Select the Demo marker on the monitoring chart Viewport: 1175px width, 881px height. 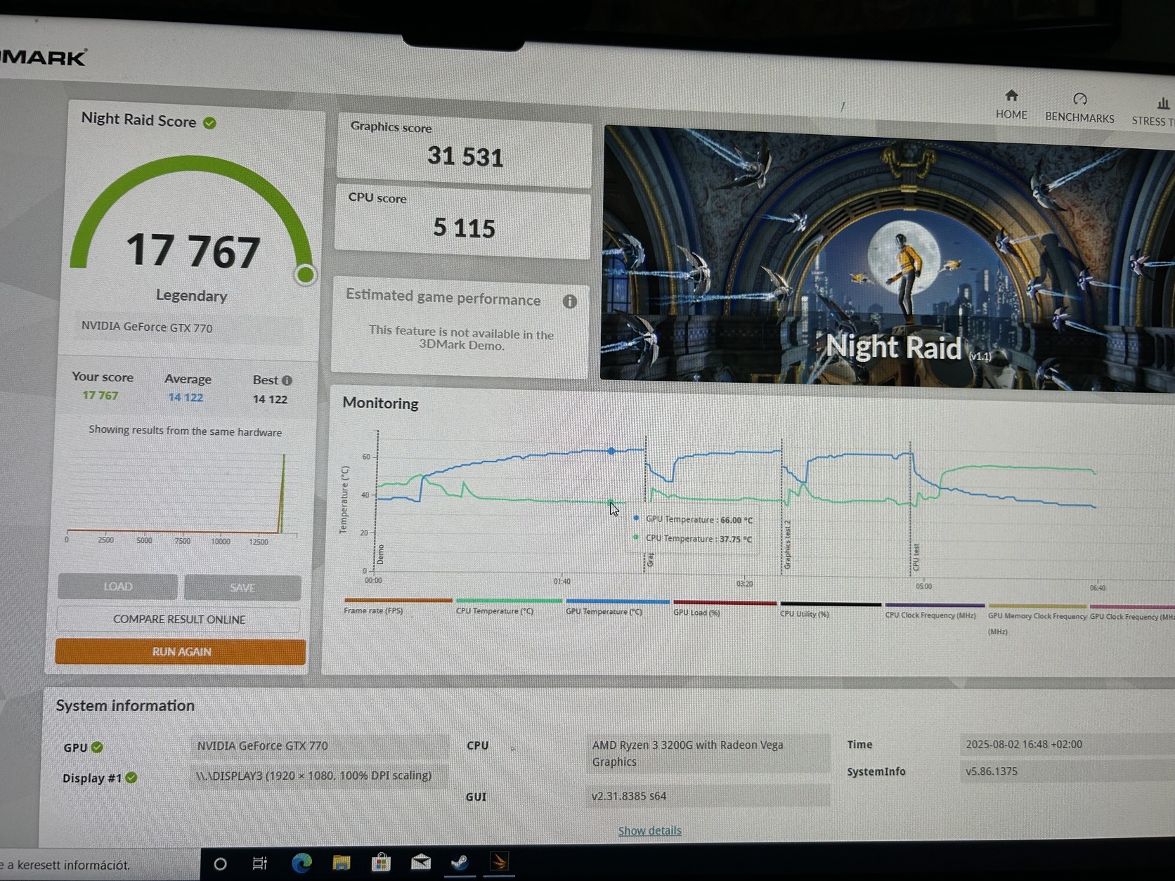(381, 554)
